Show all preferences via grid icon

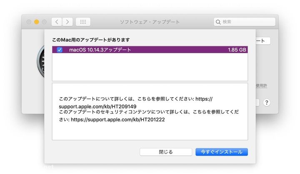tap(83, 22)
